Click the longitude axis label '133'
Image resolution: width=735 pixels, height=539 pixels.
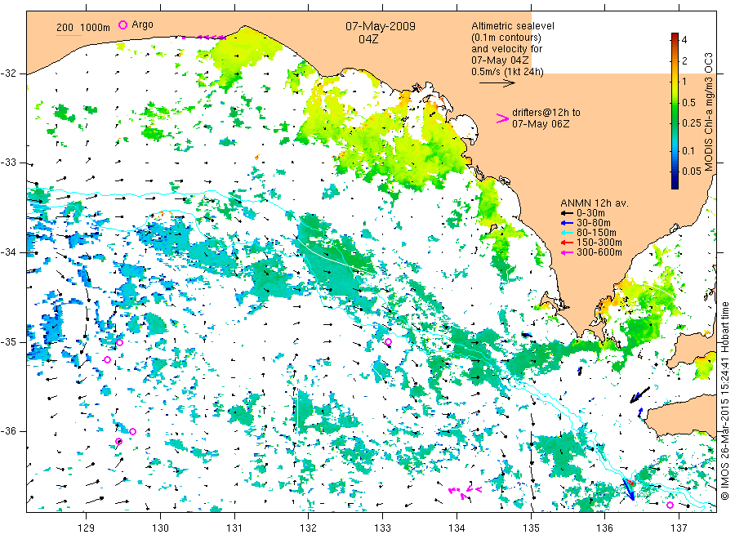[382, 528]
